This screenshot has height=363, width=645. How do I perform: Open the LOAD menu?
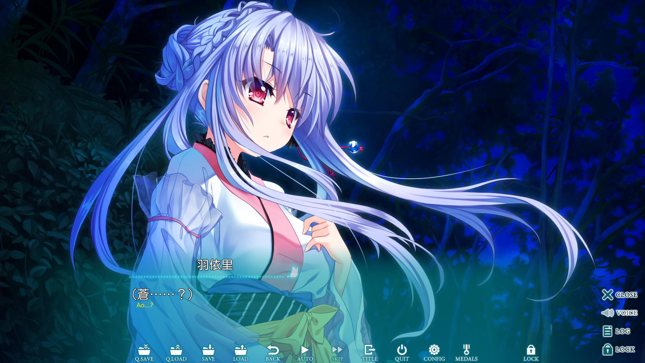coord(241,353)
